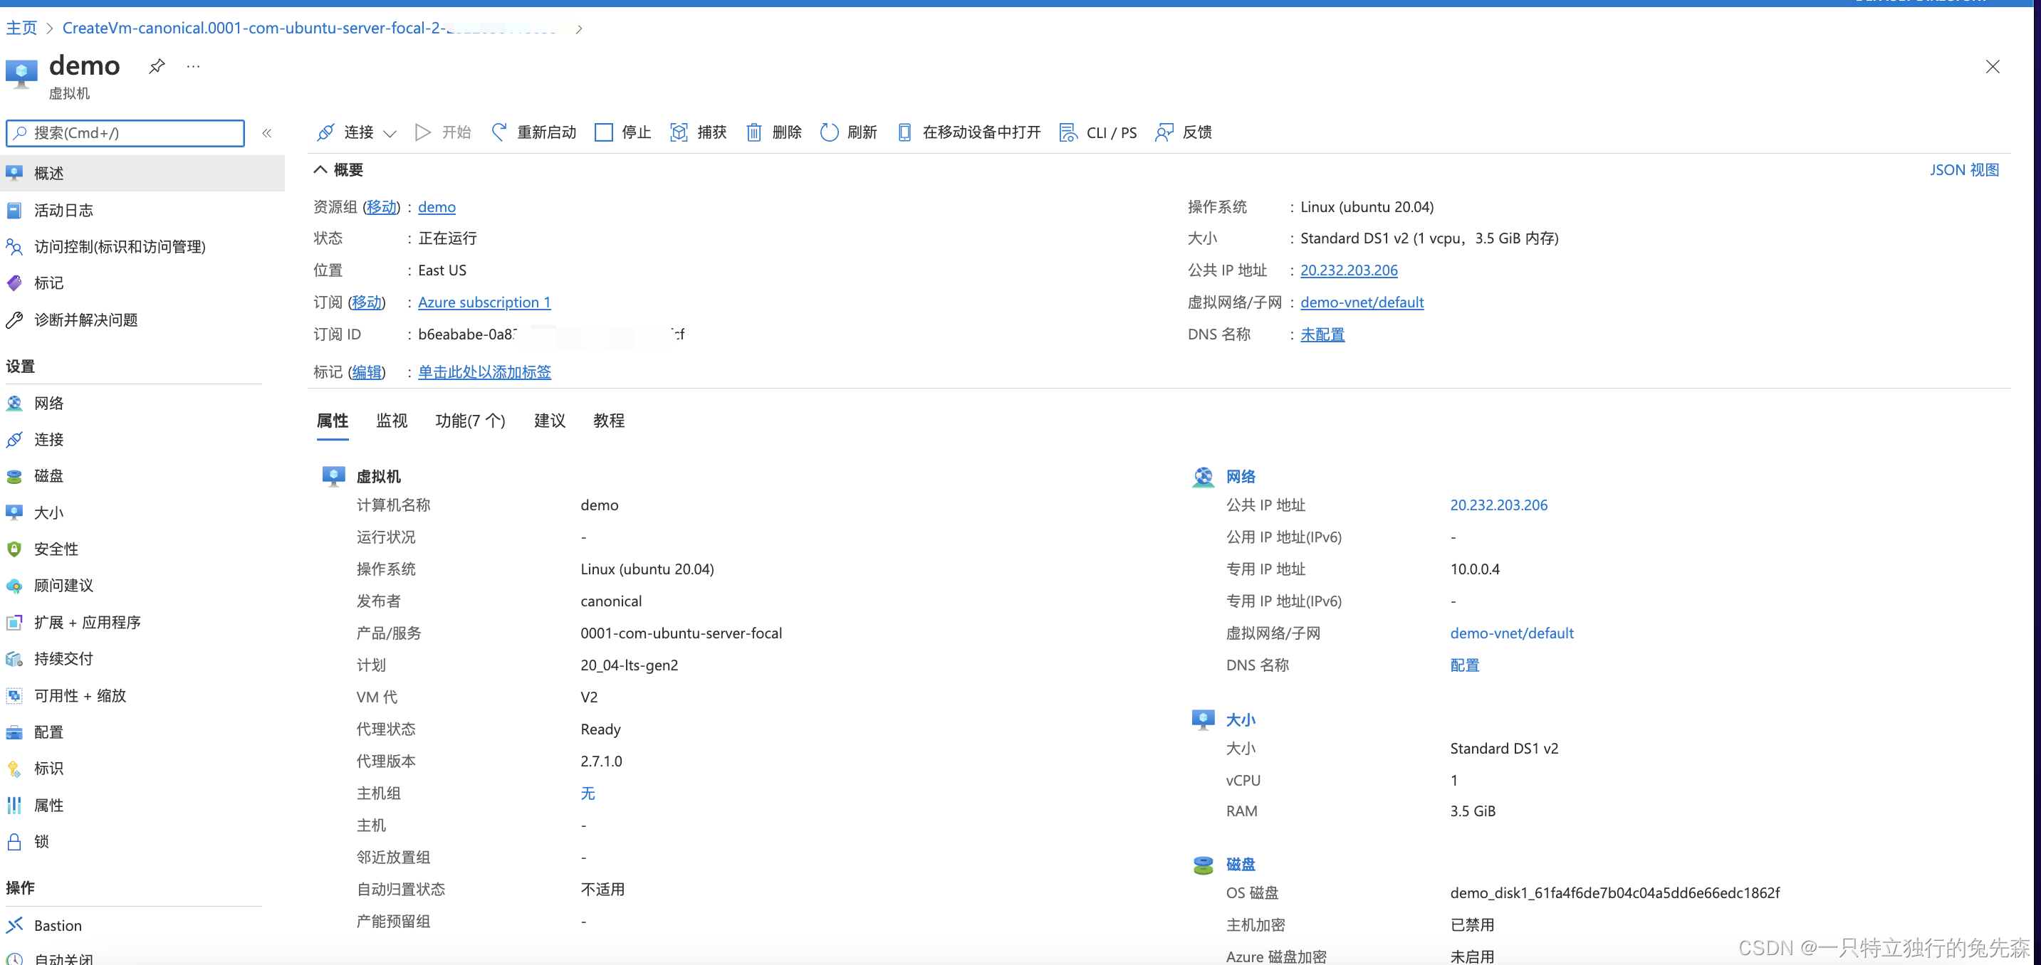Open the more options ellipsis menu
The width and height of the screenshot is (2041, 965).
[x=192, y=66]
